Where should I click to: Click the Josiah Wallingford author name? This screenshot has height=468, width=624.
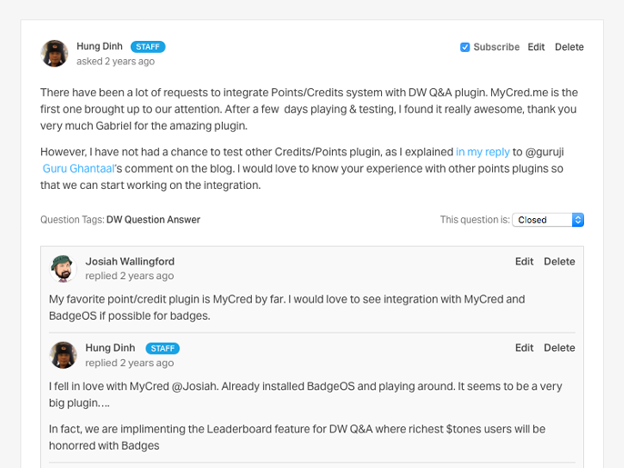point(130,261)
